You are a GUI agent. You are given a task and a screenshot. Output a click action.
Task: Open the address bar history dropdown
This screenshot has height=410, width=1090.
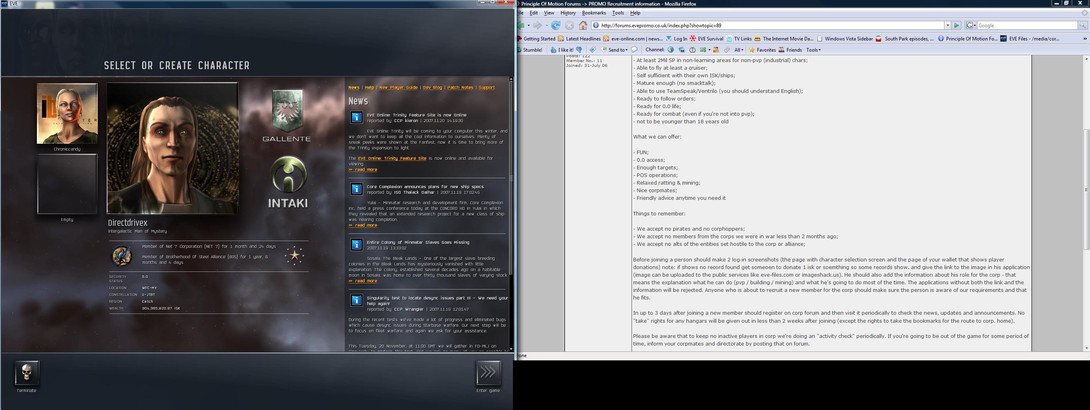pos(948,25)
